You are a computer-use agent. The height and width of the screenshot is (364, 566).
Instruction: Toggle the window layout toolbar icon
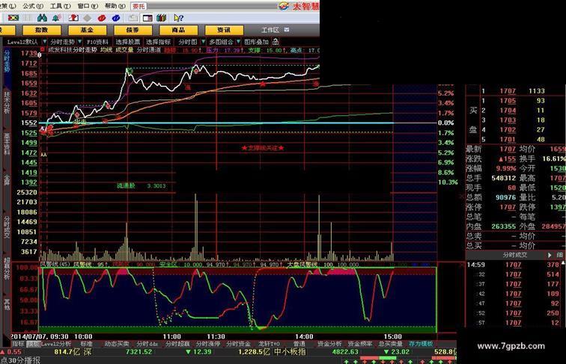pos(147,18)
